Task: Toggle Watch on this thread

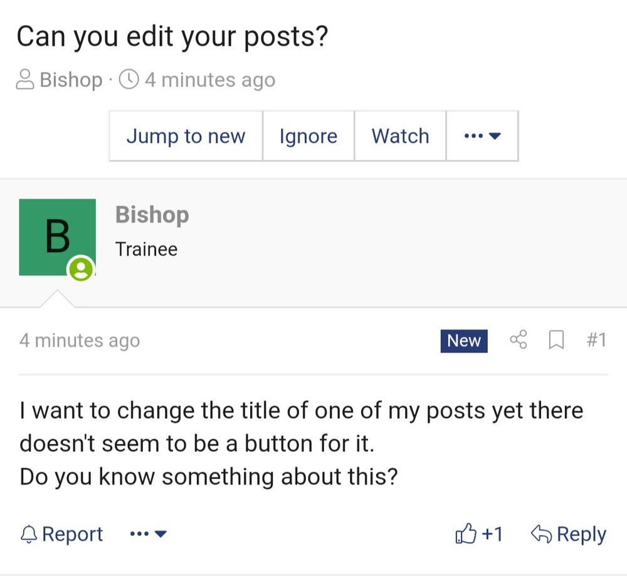Action: point(400,136)
